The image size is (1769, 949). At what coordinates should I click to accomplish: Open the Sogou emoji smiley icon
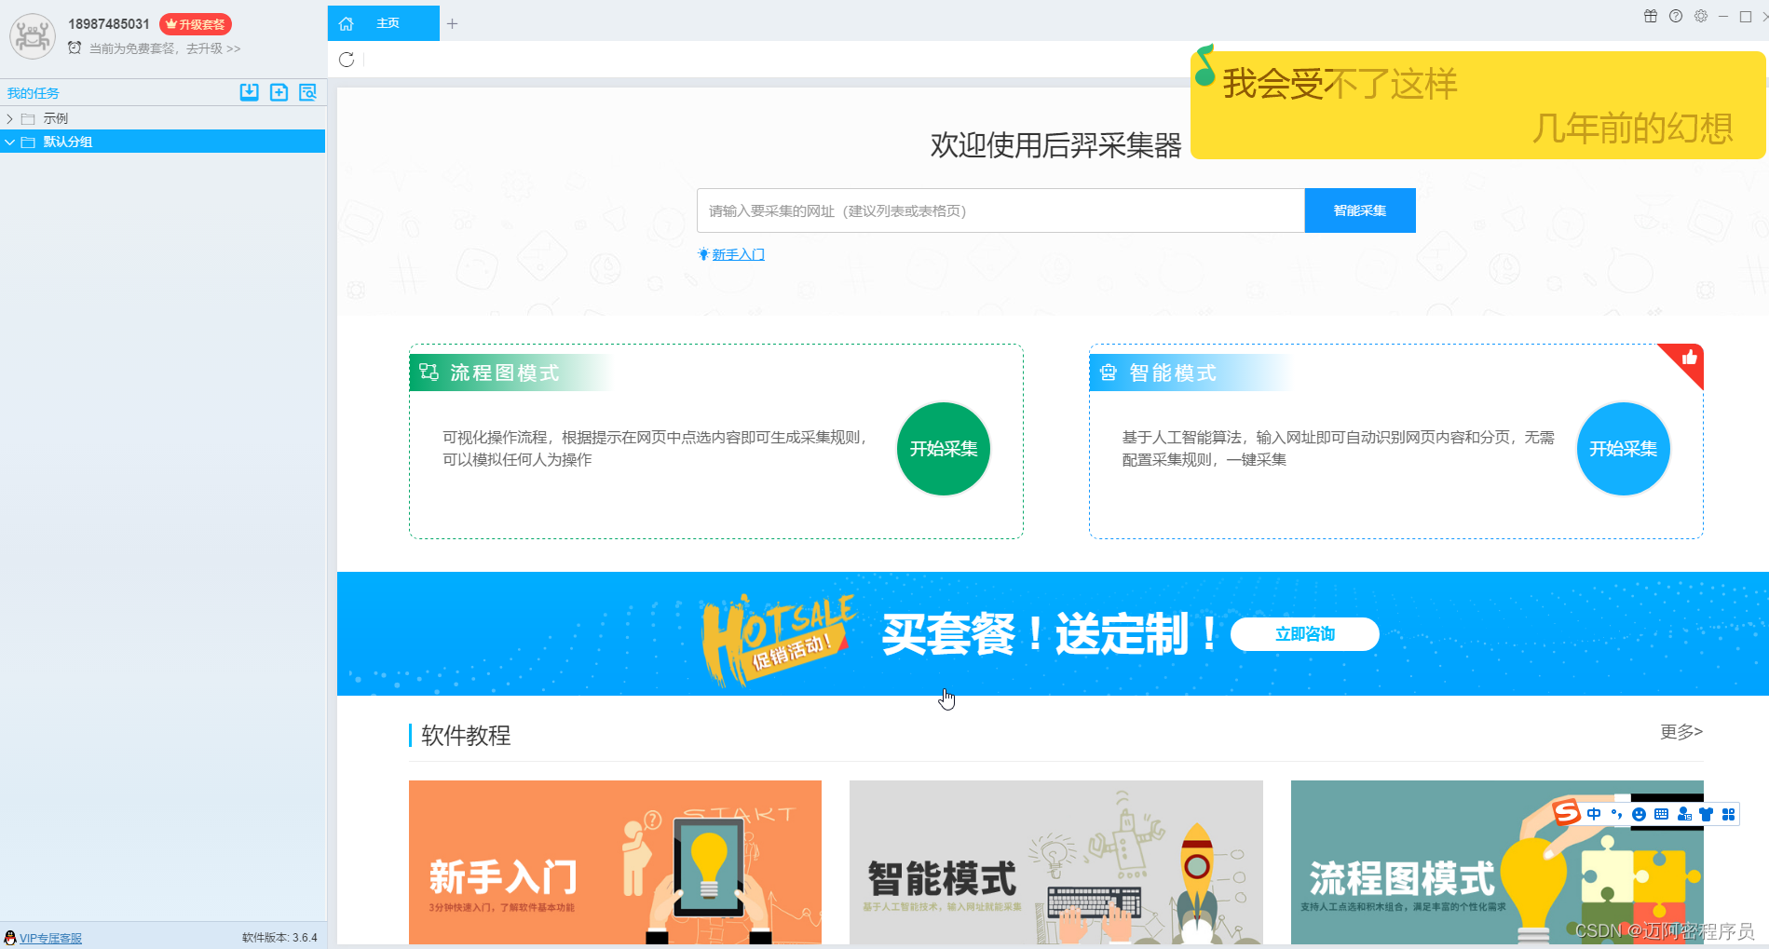(1640, 814)
